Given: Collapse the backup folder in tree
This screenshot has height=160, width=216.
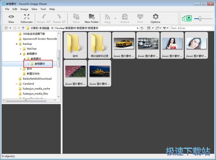Looking at the screenshot, I should click(x=16, y=44).
